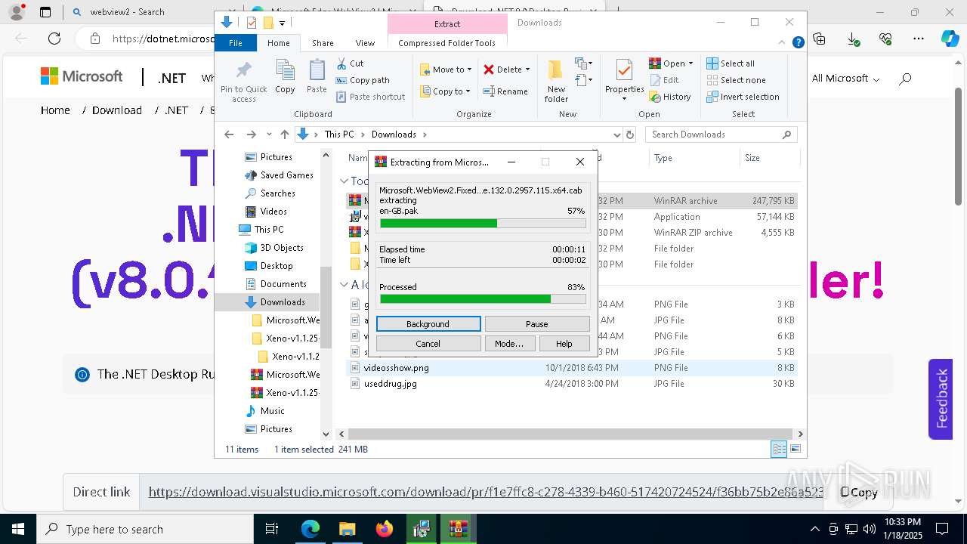Switch to details view in status bar
Viewport: 967px width, 544px height.
pyautogui.click(x=779, y=449)
